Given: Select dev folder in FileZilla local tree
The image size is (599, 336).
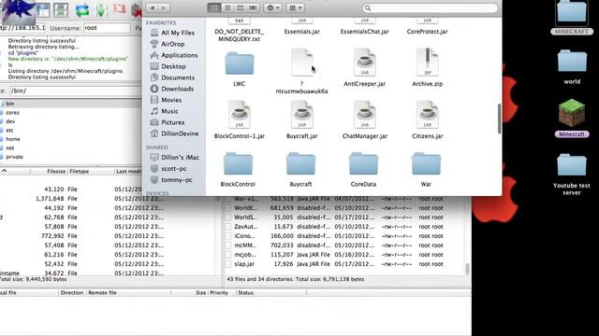Looking at the screenshot, I should pos(10,121).
